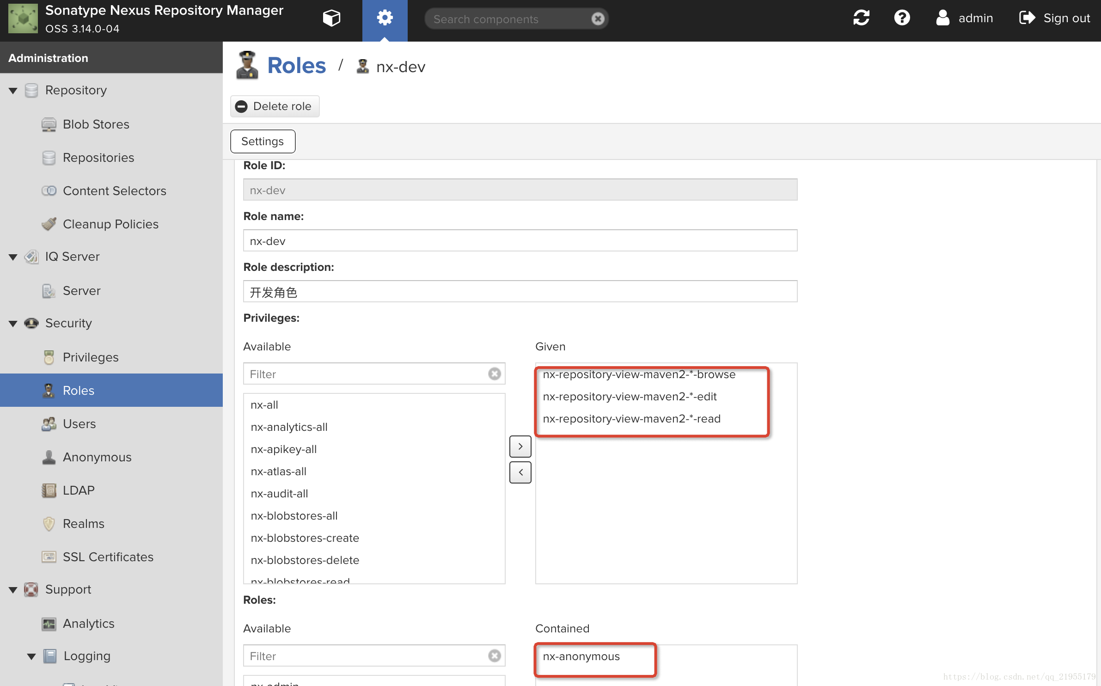Click the Repository database icon

(31, 90)
